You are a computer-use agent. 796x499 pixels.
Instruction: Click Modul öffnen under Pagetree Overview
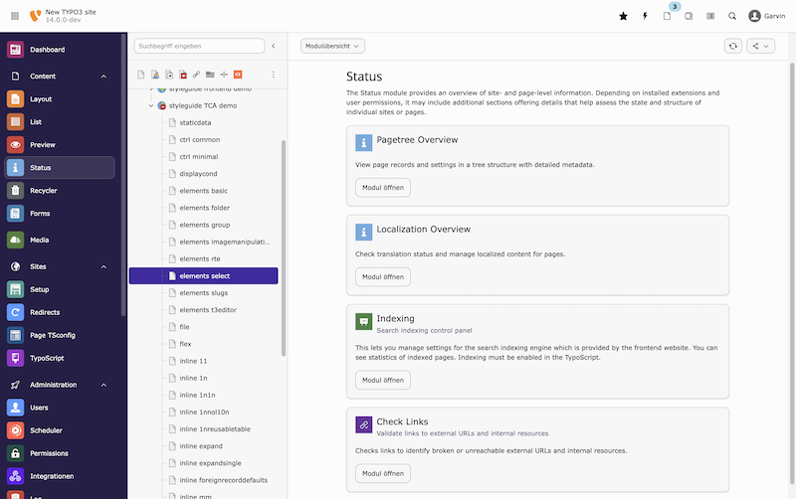(x=383, y=187)
